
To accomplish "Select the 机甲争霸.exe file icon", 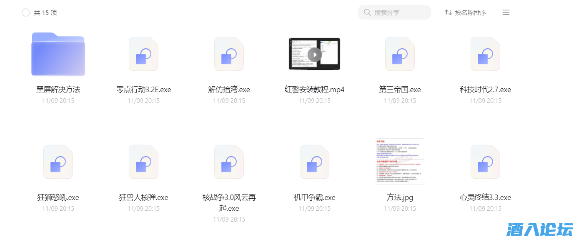I will [314, 162].
